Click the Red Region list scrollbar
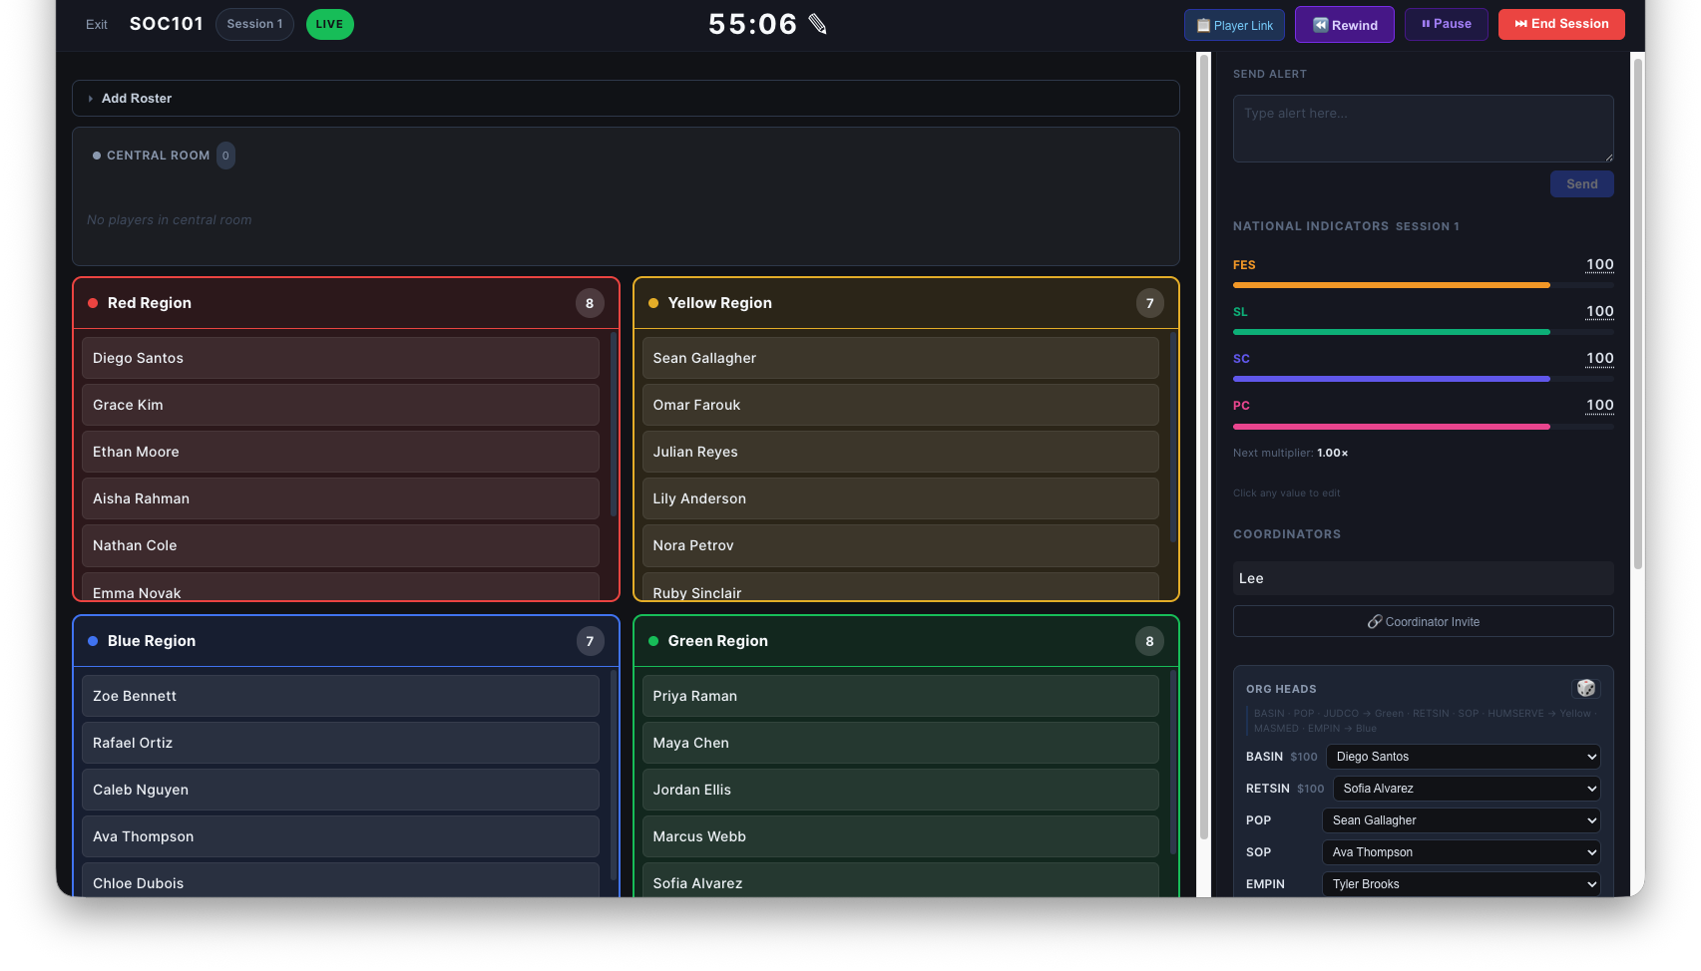The image size is (1701, 971). (613, 425)
